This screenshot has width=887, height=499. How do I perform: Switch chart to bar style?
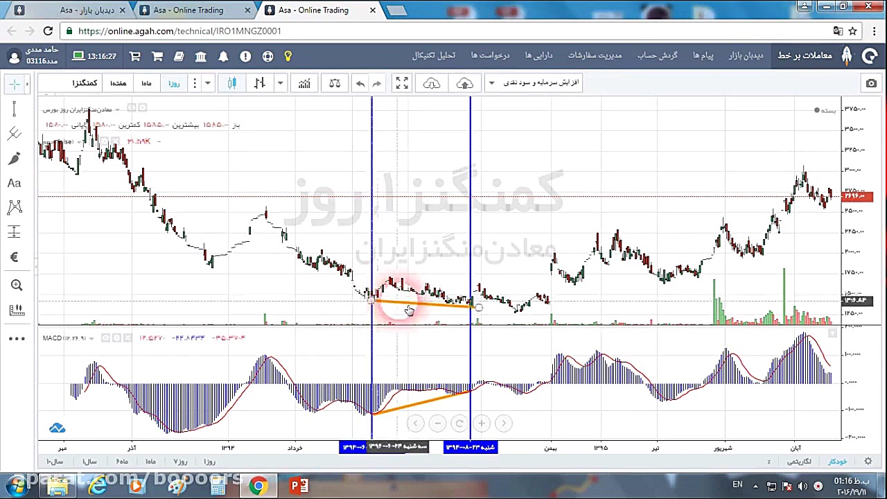click(260, 83)
